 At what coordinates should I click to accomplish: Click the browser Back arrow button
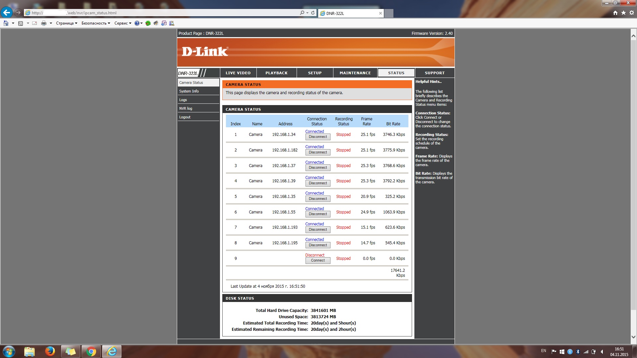click(7, 13)
